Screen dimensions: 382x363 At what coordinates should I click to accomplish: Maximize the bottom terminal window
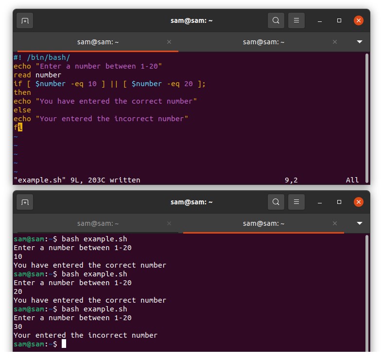(x=339, y=202)
